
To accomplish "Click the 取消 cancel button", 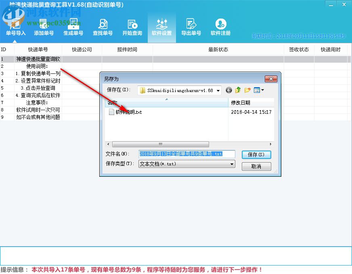I will pyautogui.click(x=257, y=166).
